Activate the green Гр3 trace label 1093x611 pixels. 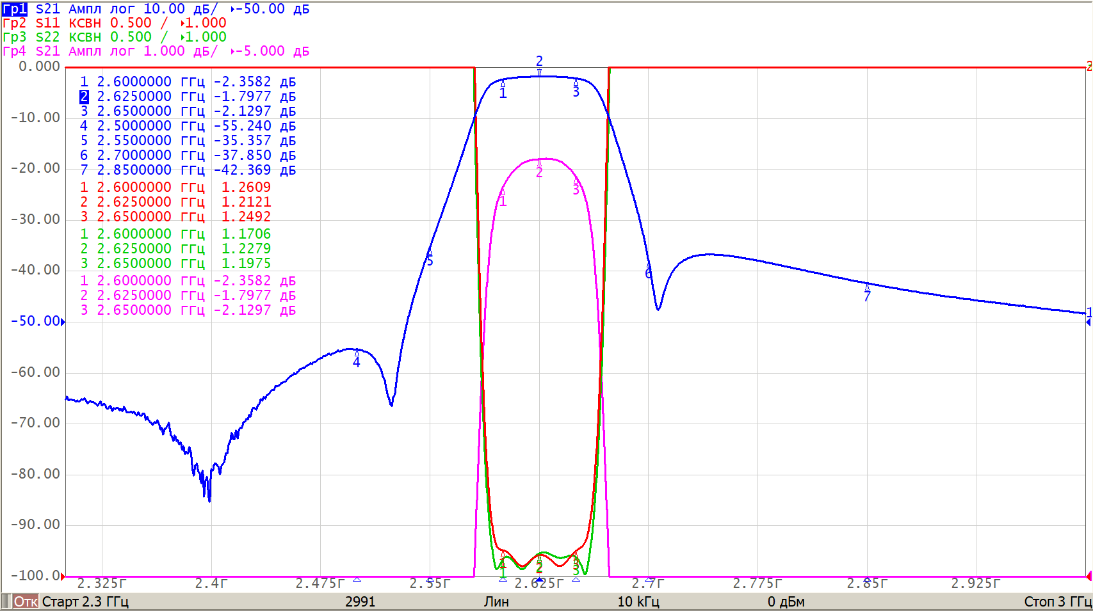(14, 37)
